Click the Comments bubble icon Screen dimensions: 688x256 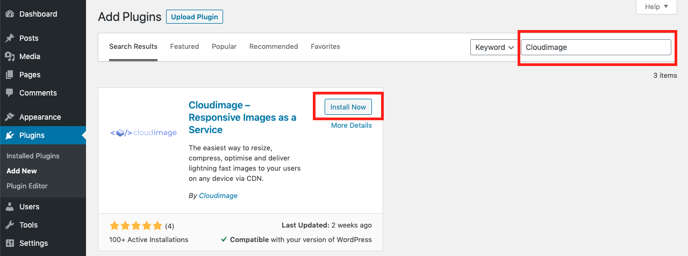click(x=10, y=93)
